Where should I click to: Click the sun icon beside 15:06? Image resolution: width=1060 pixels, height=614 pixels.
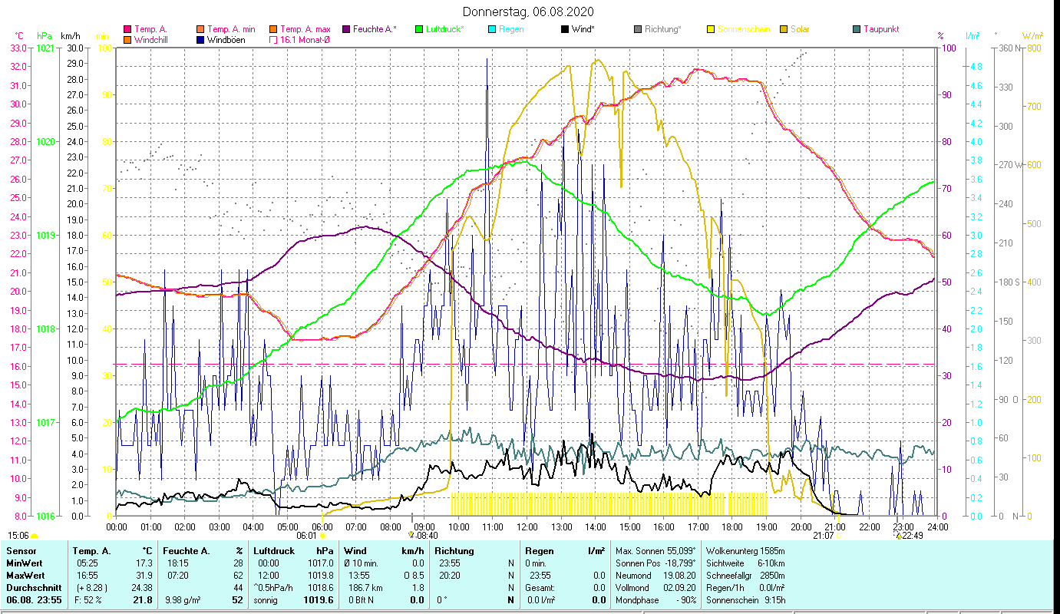pos(34,536)
